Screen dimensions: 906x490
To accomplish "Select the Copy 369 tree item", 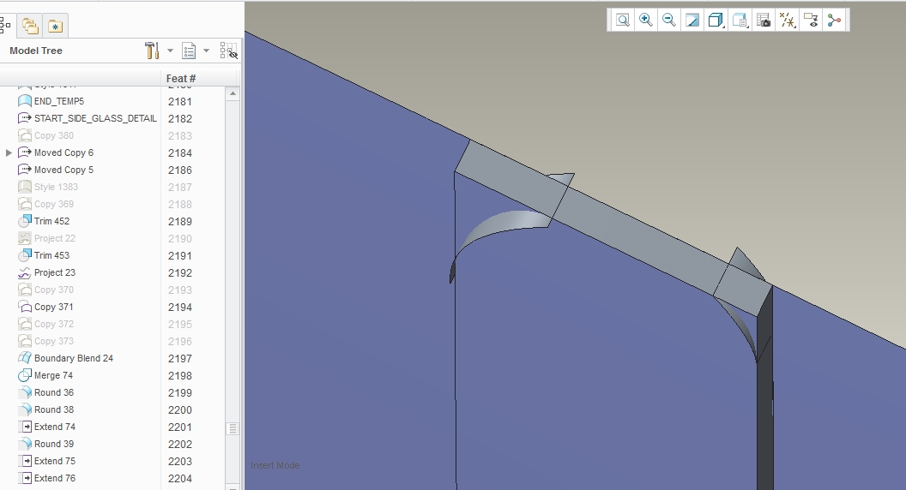I will 54,204.
